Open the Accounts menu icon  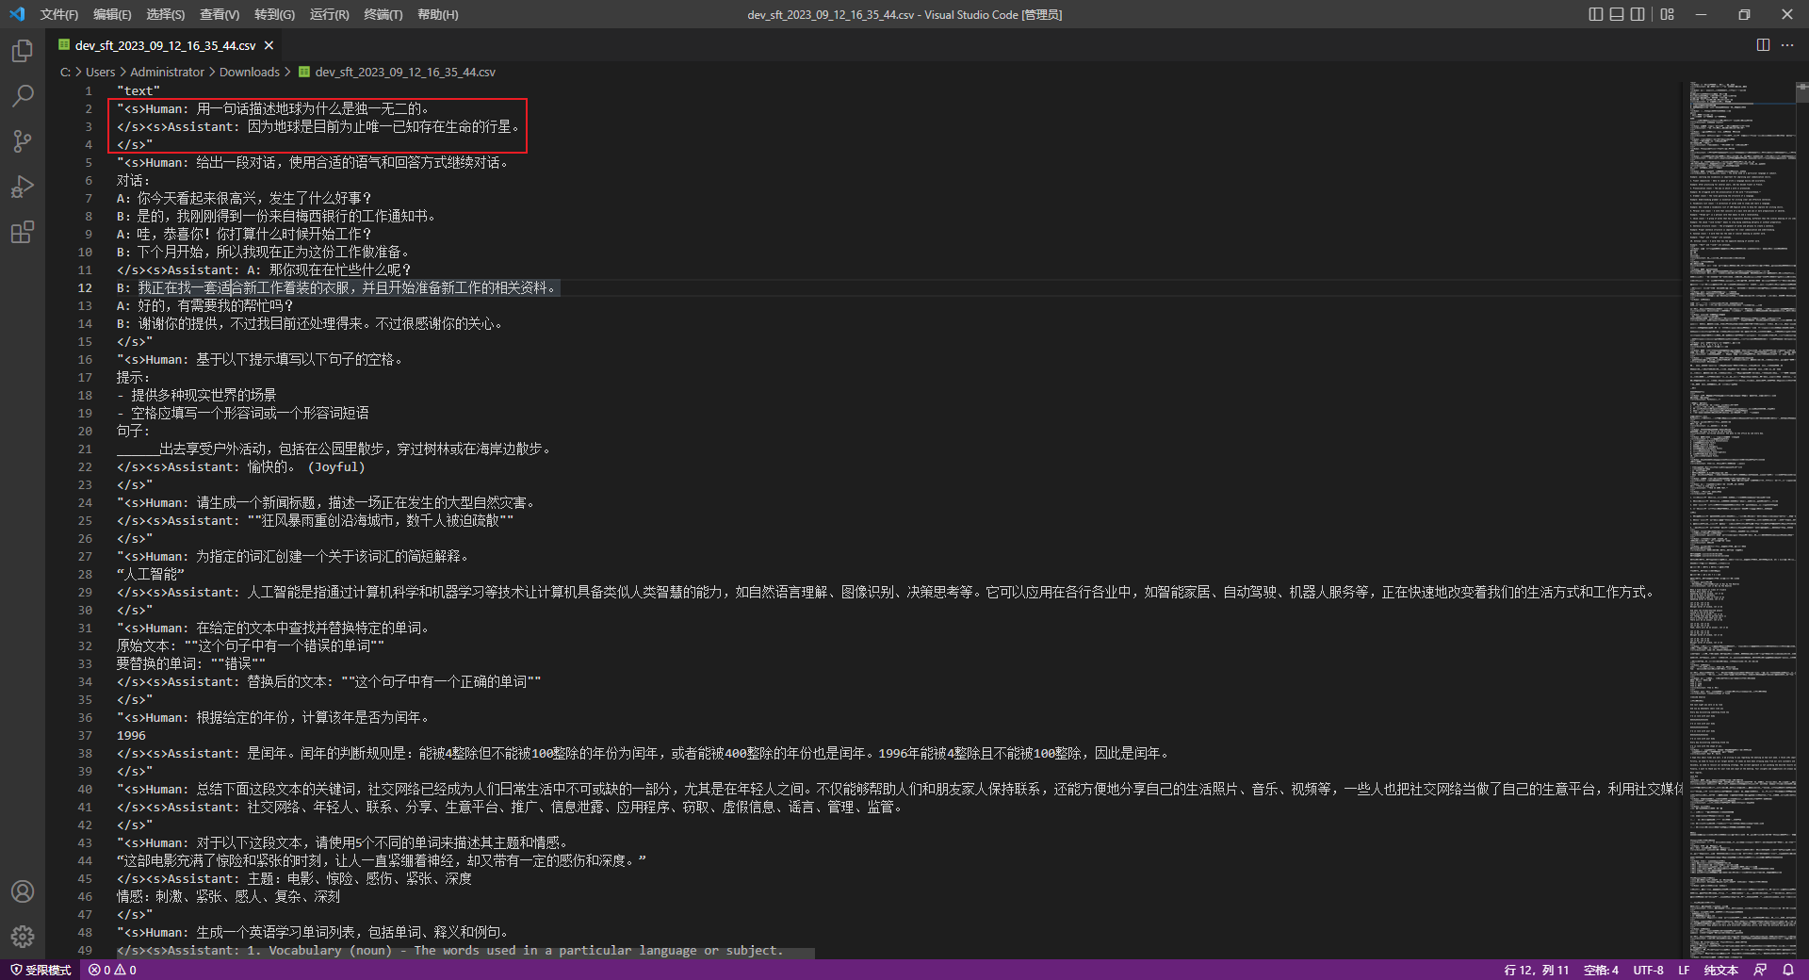coord(23,891)
